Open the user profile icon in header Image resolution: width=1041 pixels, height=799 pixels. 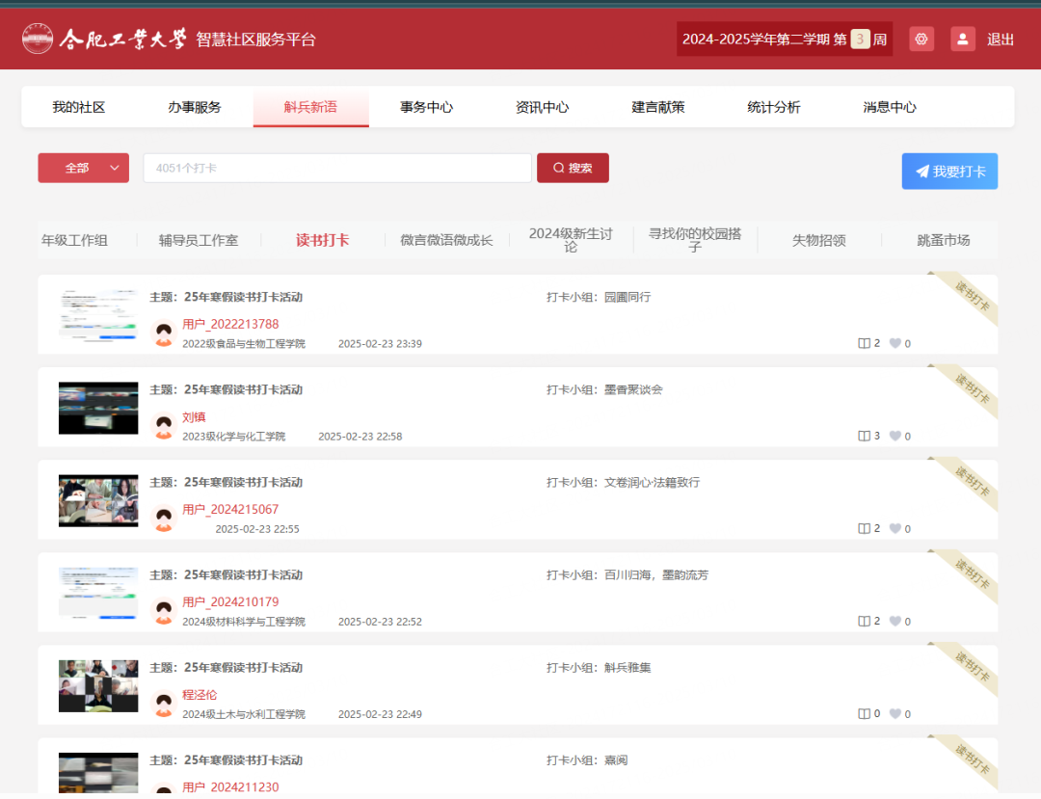point(962,39)
